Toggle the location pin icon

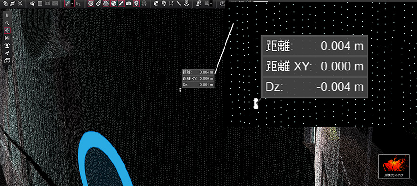tap(136, 4)
